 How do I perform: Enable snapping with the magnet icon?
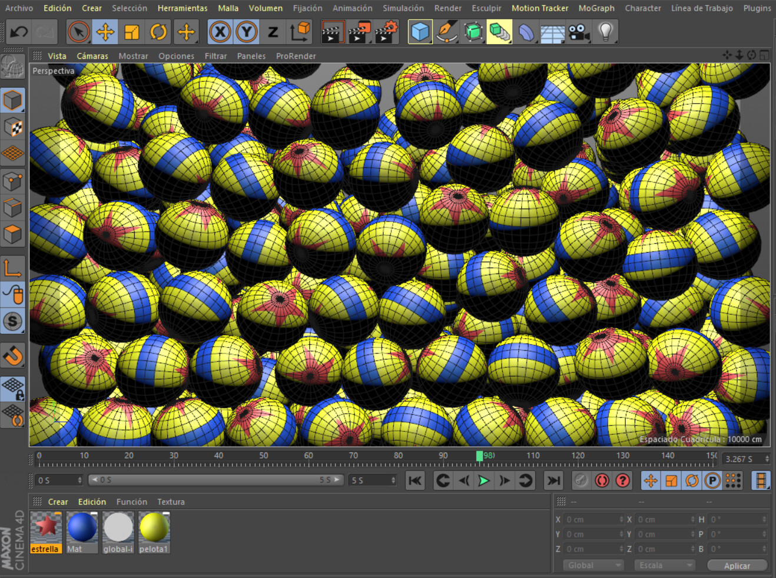13,355
